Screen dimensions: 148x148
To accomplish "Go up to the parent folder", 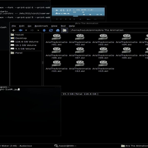I will click(44, 30).
